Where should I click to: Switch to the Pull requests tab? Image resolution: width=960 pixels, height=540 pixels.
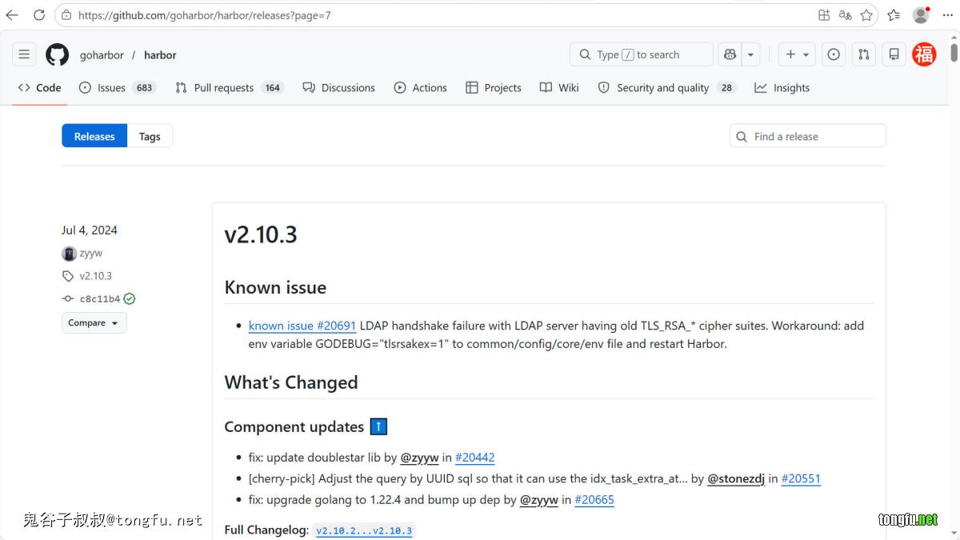coord(230,88)
